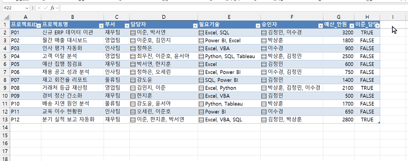Click the list icon beside 이수경, 김정민 in row 7
Viewport: 408px width, 161px height.
[264, 72]
